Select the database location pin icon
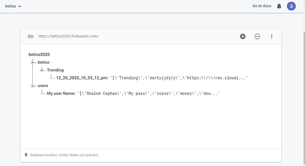Screen dimensions: 305x166 pyautogui.click(x=26, y=155)
